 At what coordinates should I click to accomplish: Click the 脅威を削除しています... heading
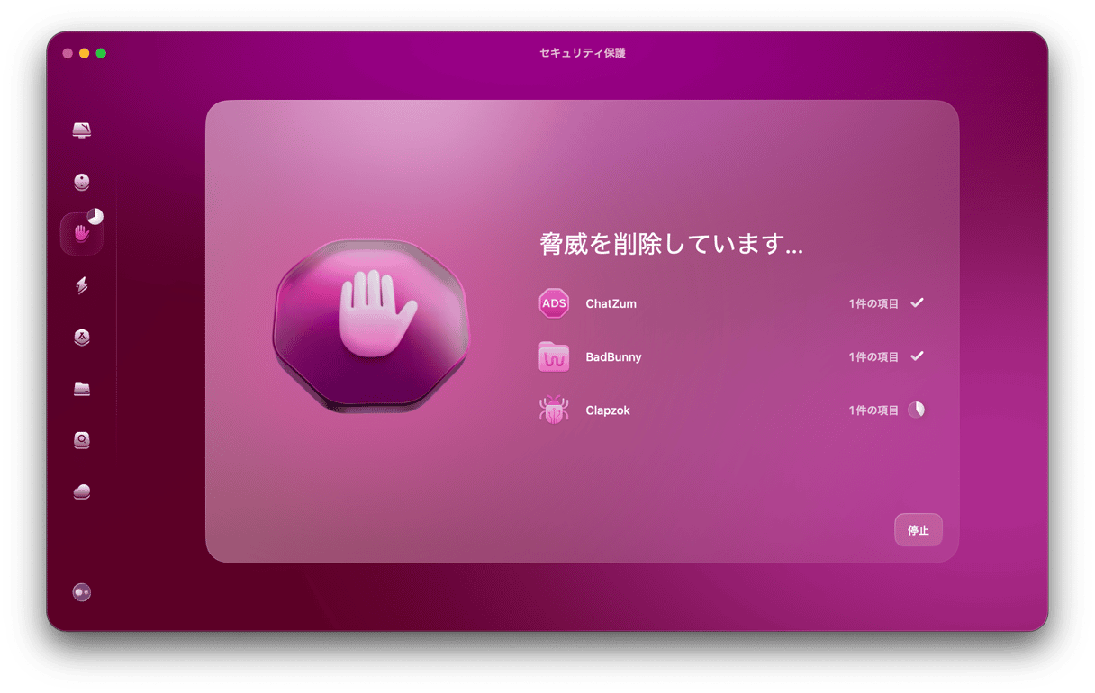pyautogui.click(x=671, y=245)
